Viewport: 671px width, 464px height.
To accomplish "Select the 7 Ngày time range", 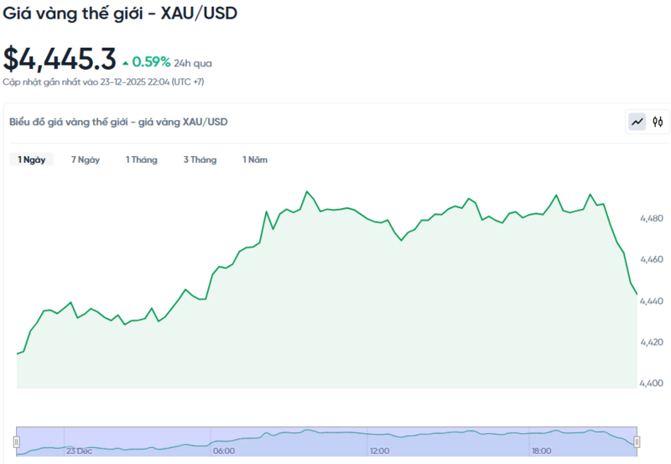I will (x=86, y=159).
